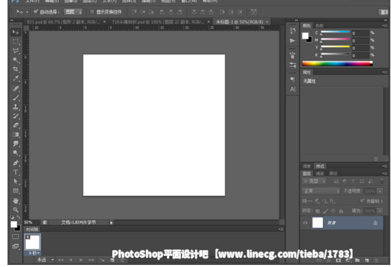
Task: Select the Eyedropper tool
Action: coord(16,79)
